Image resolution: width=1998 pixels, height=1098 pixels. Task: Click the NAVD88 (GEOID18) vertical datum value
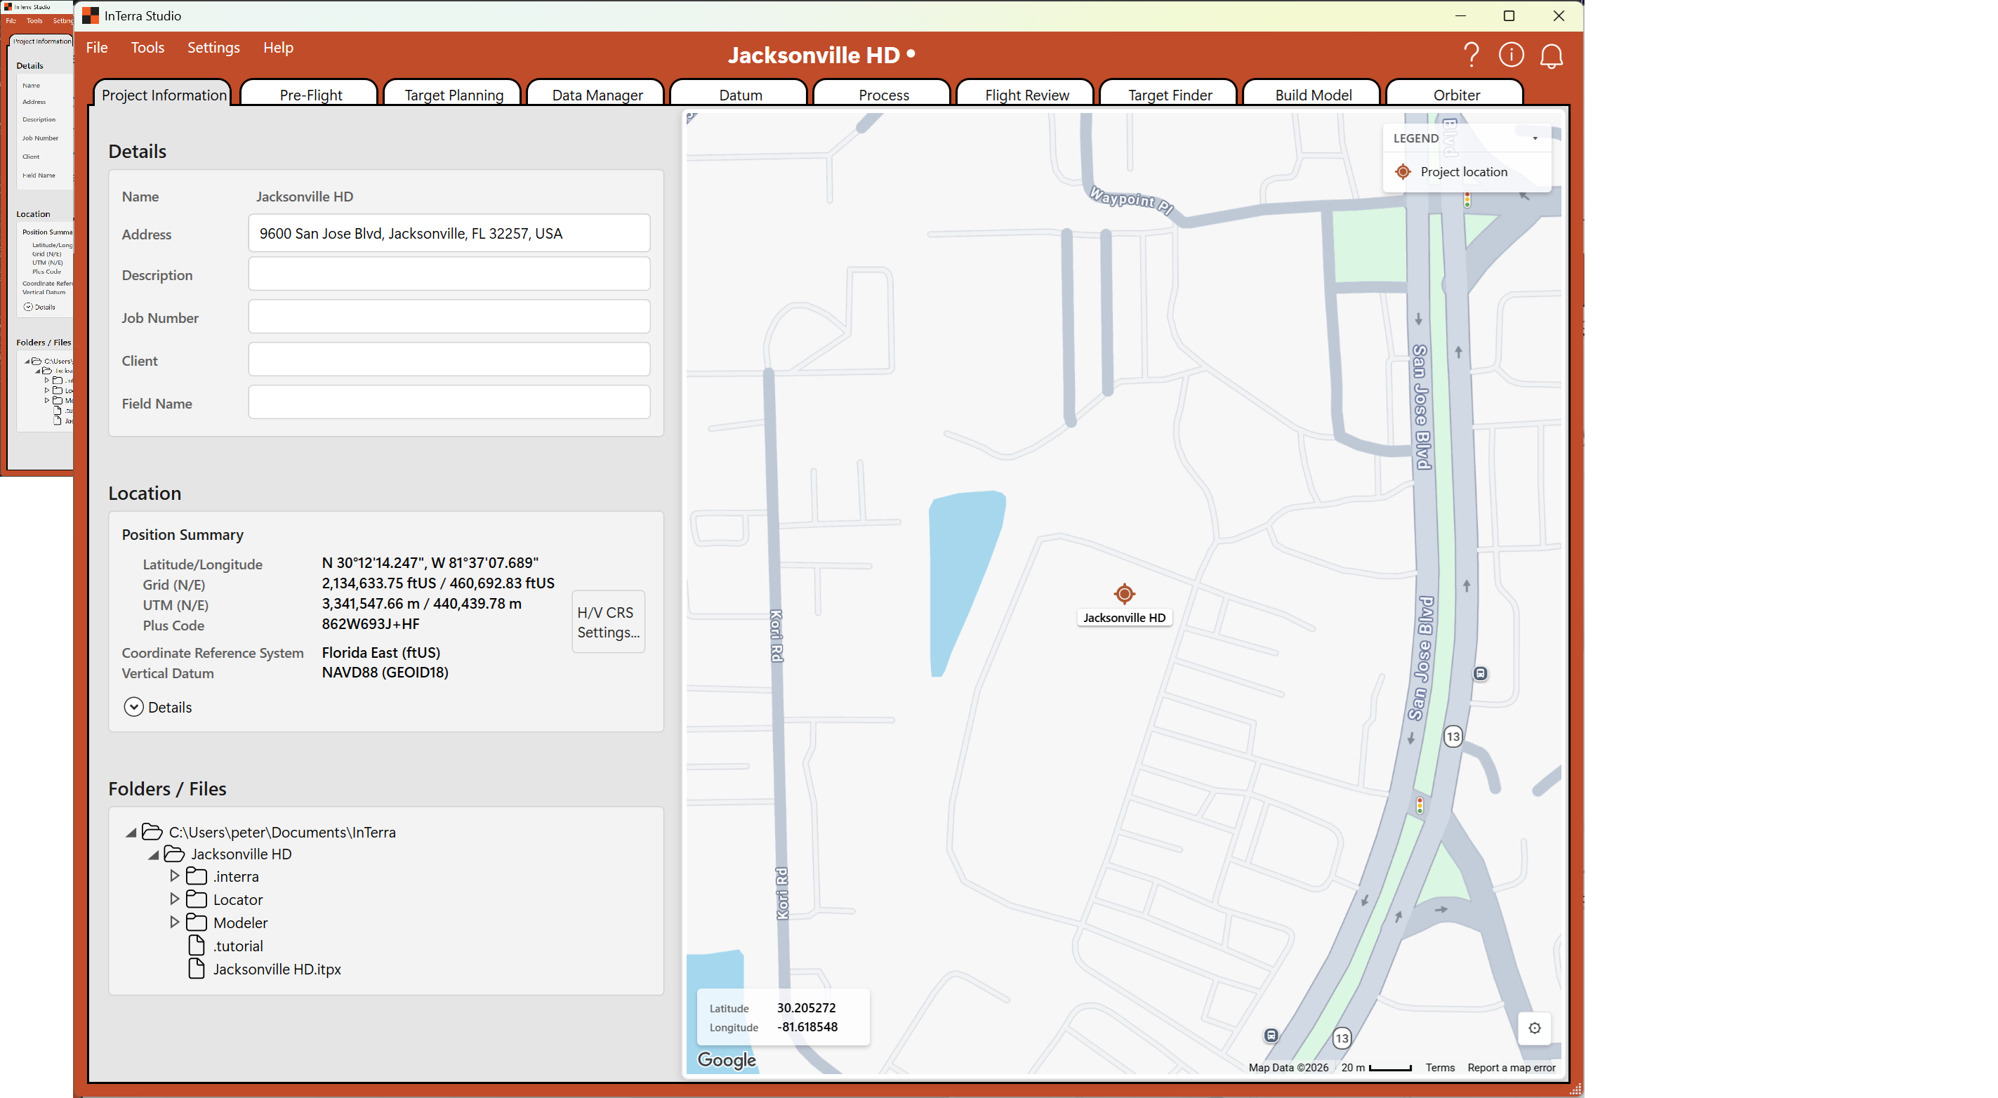[385, 673]
